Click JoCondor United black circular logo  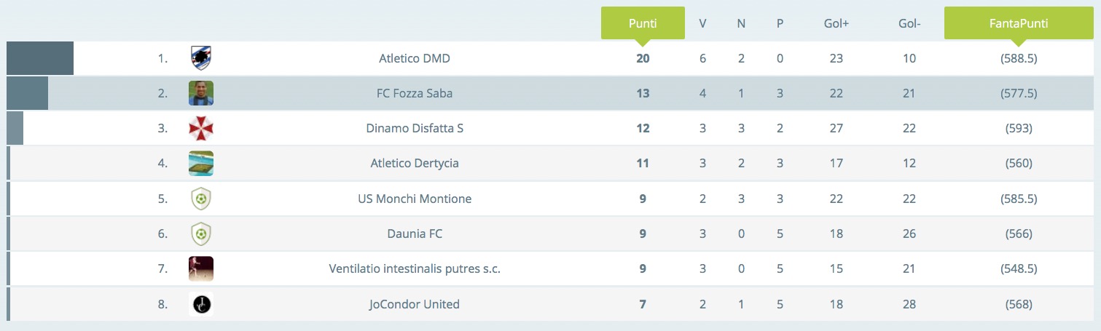(x=200, y=303)
